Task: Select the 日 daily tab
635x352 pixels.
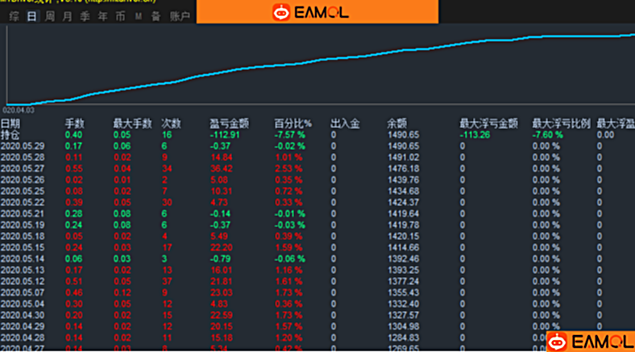Action: pyautogui.click(x=31, y=16)
